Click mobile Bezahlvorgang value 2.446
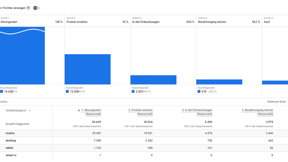The image size is (288, 162). point(270,133)
